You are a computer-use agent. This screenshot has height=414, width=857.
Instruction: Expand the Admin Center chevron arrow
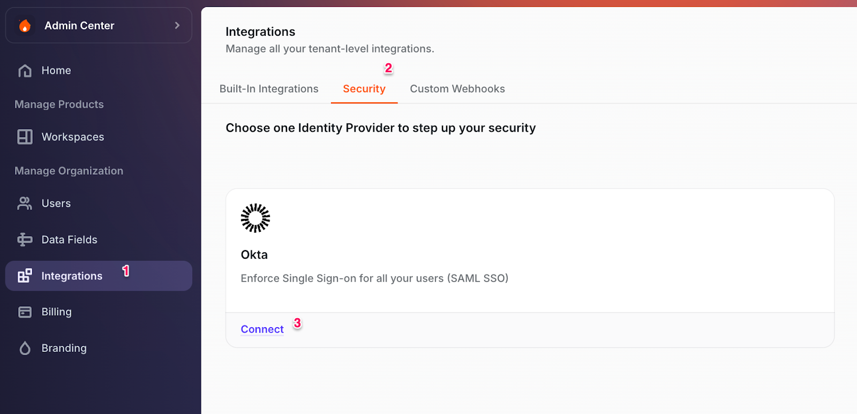pyautogui.click(x=177, y=26)
